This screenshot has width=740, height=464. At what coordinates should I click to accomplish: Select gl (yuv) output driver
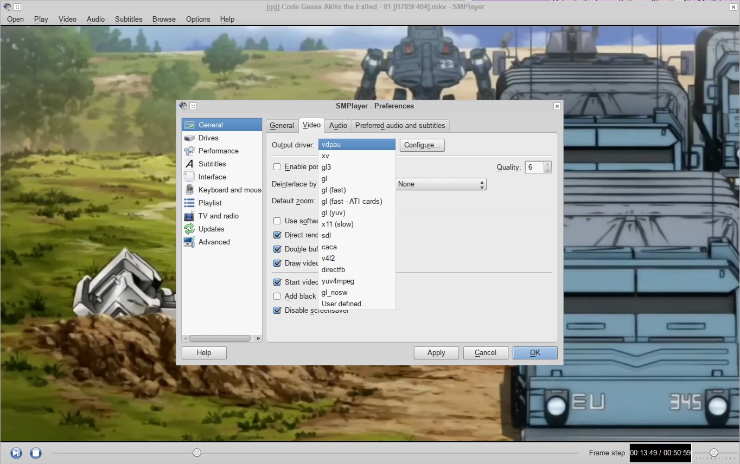pos(357,213)
